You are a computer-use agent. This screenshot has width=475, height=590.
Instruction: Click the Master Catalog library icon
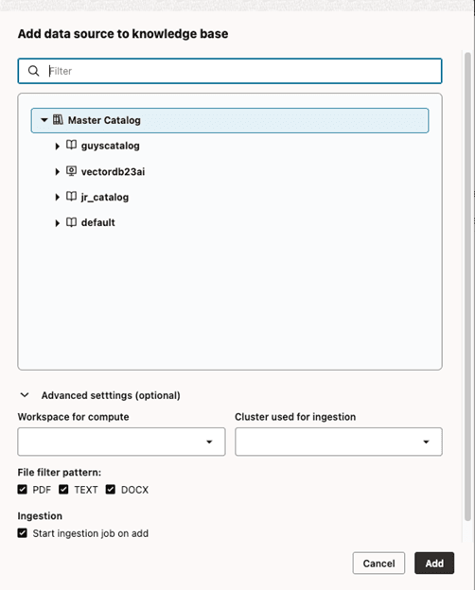58,120
